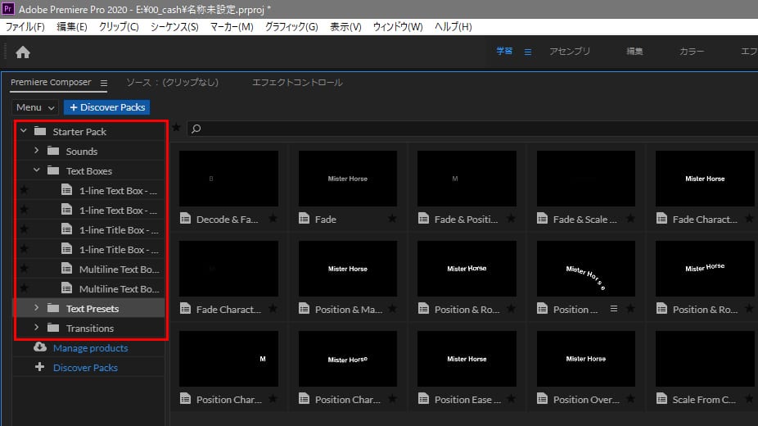This screenshot has height=426, width=758.
Task: Click the search magnifier icon
Action: tap(196, 129)
